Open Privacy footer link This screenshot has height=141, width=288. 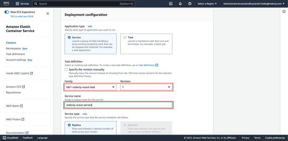tap(246, 138)
